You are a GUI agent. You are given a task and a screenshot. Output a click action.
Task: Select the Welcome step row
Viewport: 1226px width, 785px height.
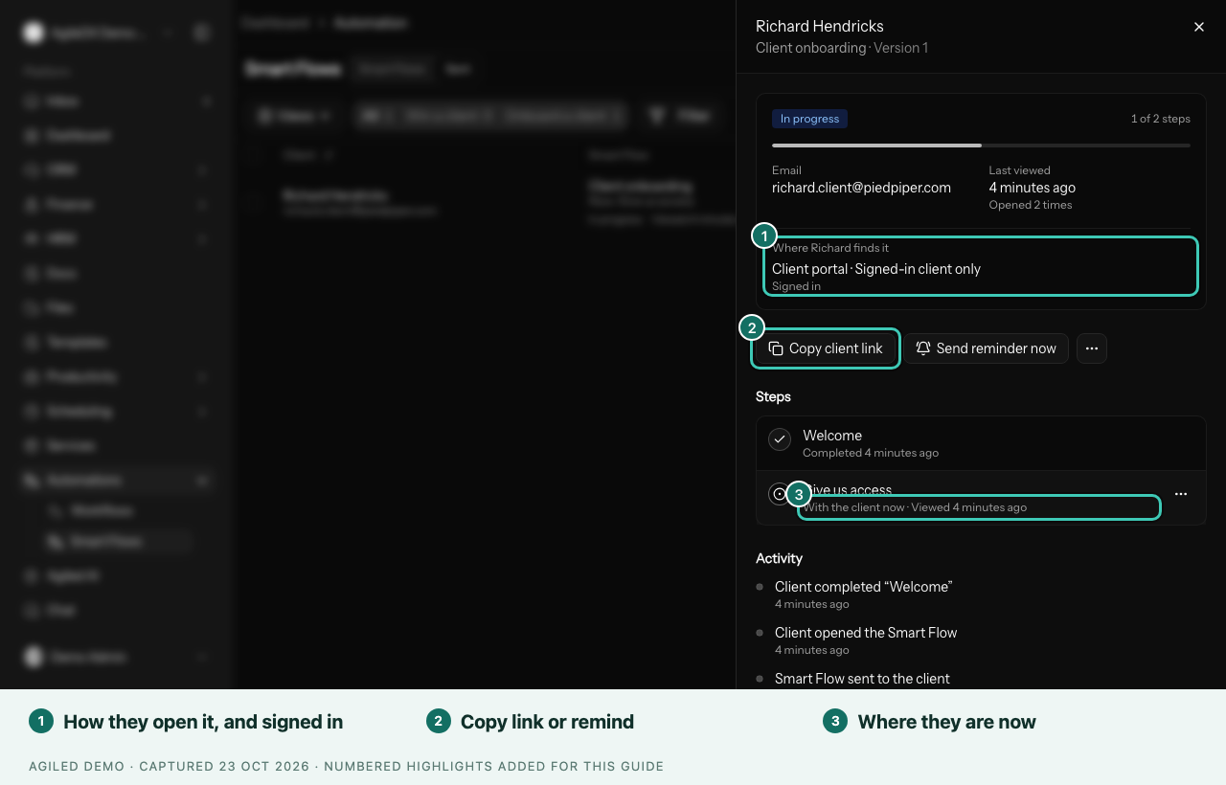[981, 443]
